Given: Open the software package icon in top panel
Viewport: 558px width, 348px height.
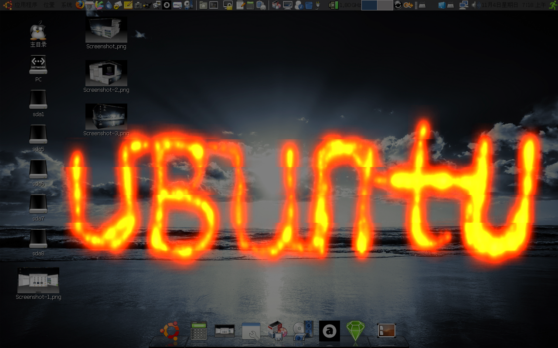Looking at the screenshot, I should (276, 5).
